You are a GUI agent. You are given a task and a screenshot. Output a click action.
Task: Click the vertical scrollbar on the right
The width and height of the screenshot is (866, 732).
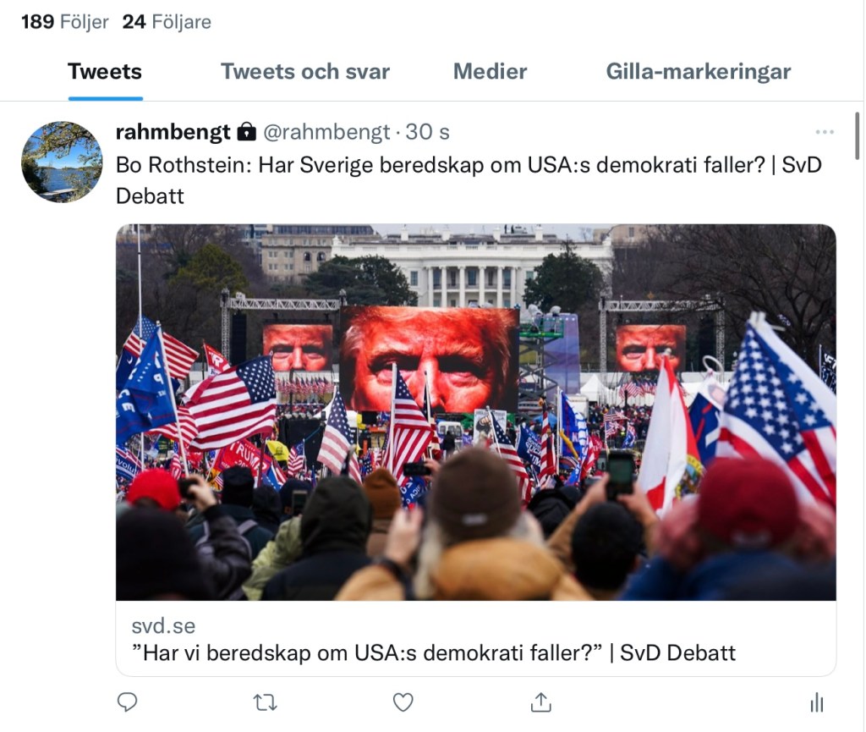tap(858, 135)
